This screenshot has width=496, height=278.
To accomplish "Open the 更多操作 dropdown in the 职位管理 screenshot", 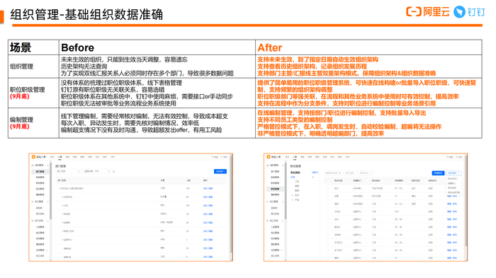I will point(453,173).
